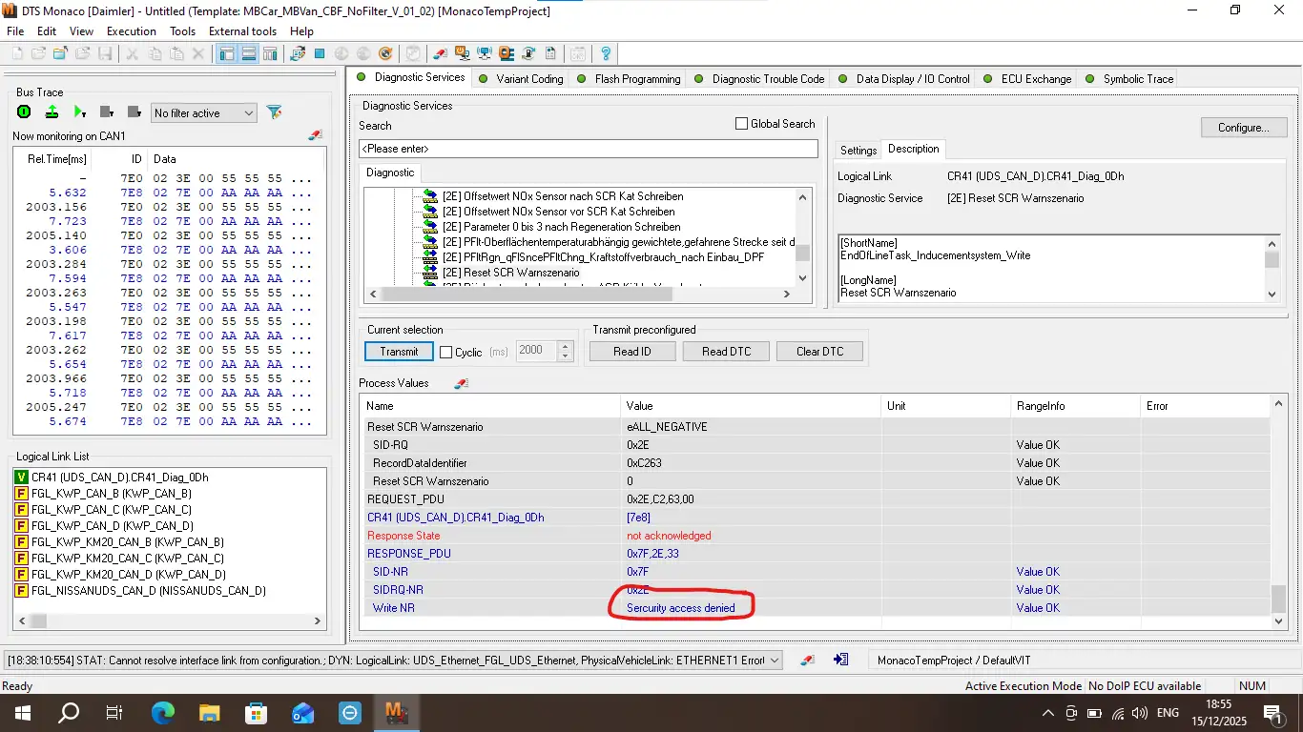
Task: Open DTS Monaco in the Windows taskbar
Action: [x=396, y=712]
